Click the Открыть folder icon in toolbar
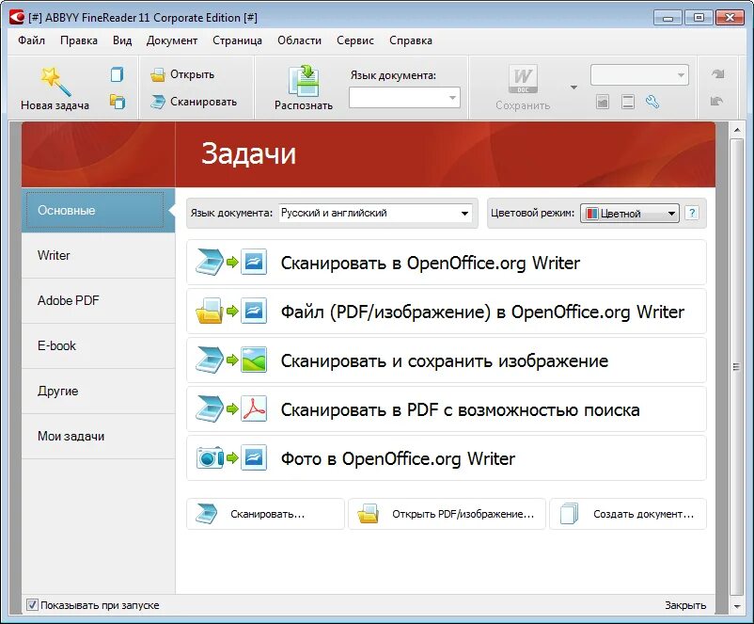 [x=158, y=75]
